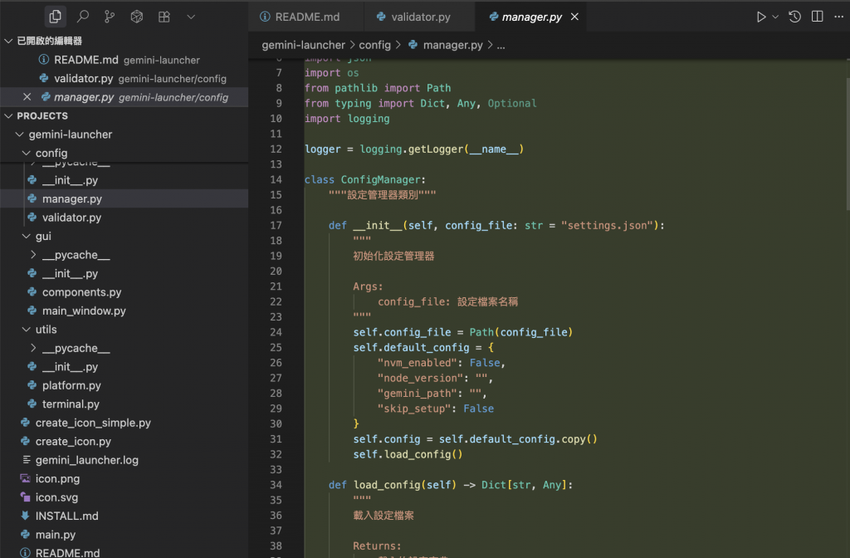This screenshot has height=558, width=850.
Task: Click the logging.getLogger(__name__) line
Action: pyautogui.click(x=414, y=149)
